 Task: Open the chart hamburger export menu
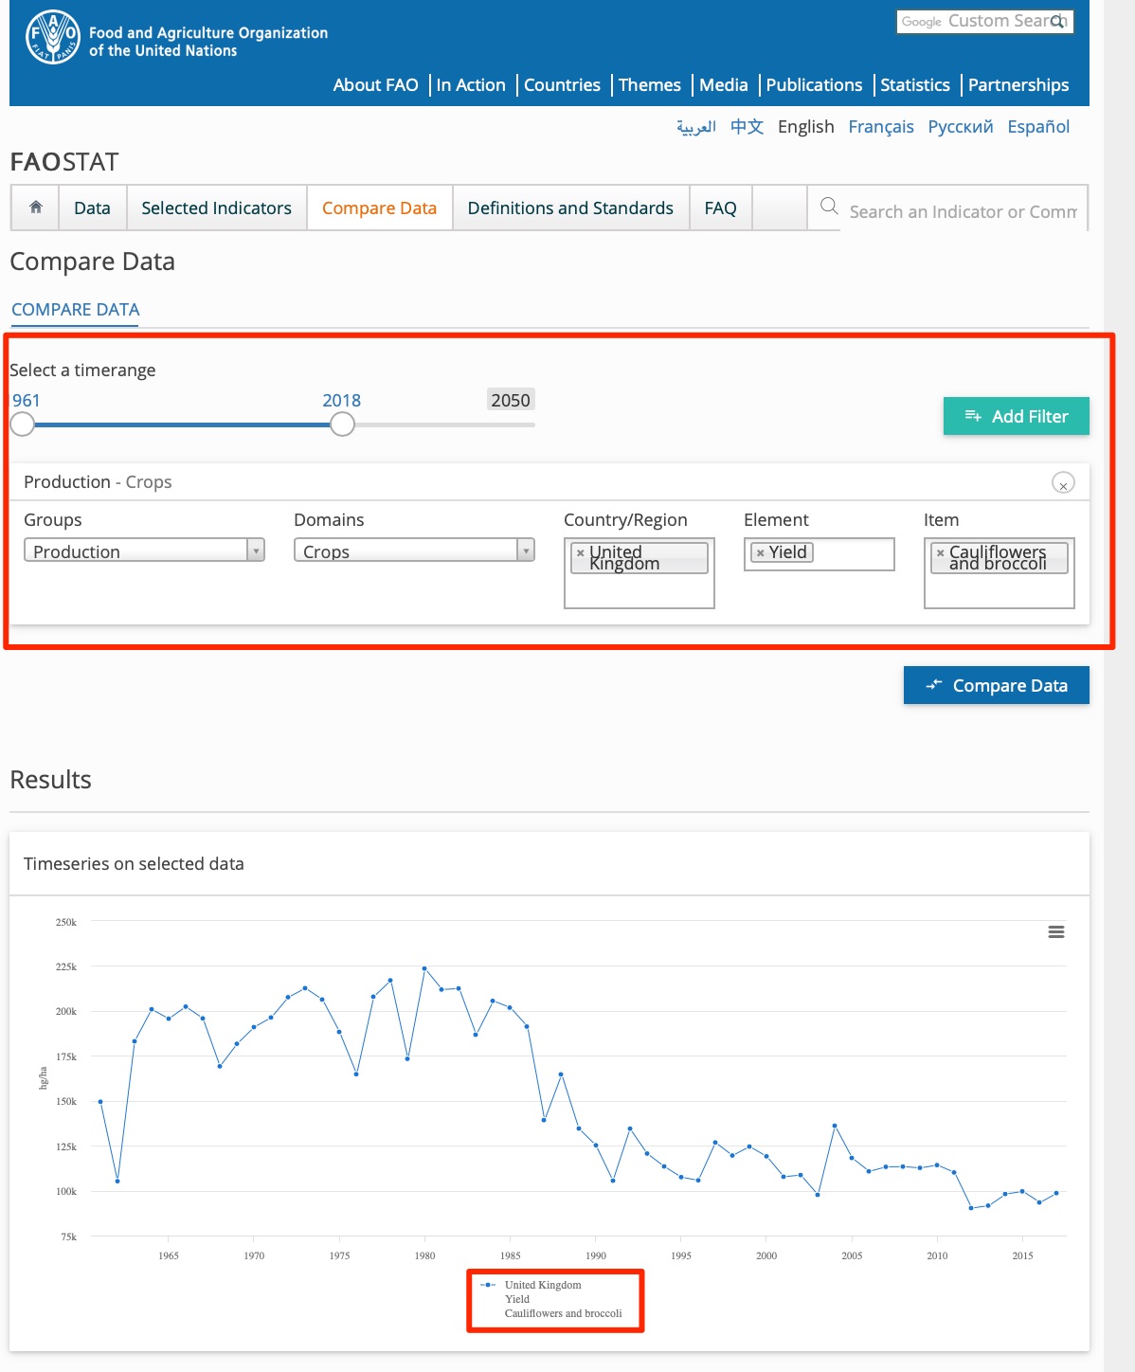pos(1056,931)
